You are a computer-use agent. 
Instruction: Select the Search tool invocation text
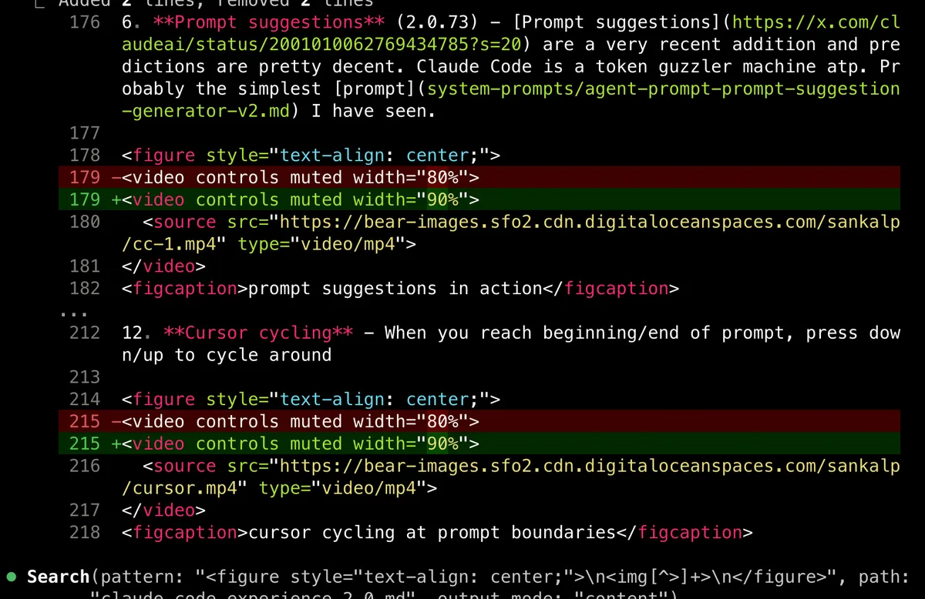coord(58,576)
